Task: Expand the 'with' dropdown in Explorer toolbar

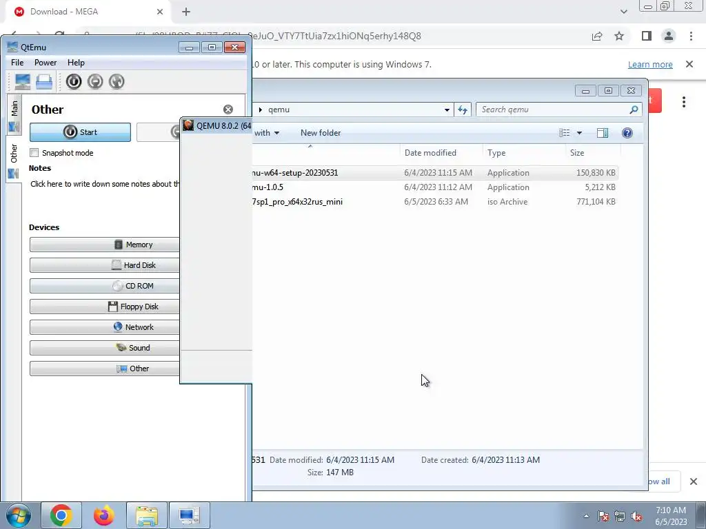Action: pos(267,133)
